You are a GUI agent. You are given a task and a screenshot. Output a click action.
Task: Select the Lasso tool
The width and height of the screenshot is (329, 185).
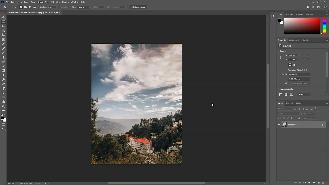click(x=4, y=26)
